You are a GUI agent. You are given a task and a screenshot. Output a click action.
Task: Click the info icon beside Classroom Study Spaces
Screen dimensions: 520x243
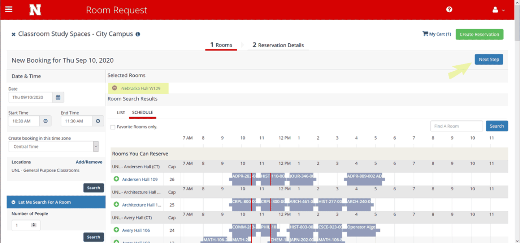tap(138, 34)
